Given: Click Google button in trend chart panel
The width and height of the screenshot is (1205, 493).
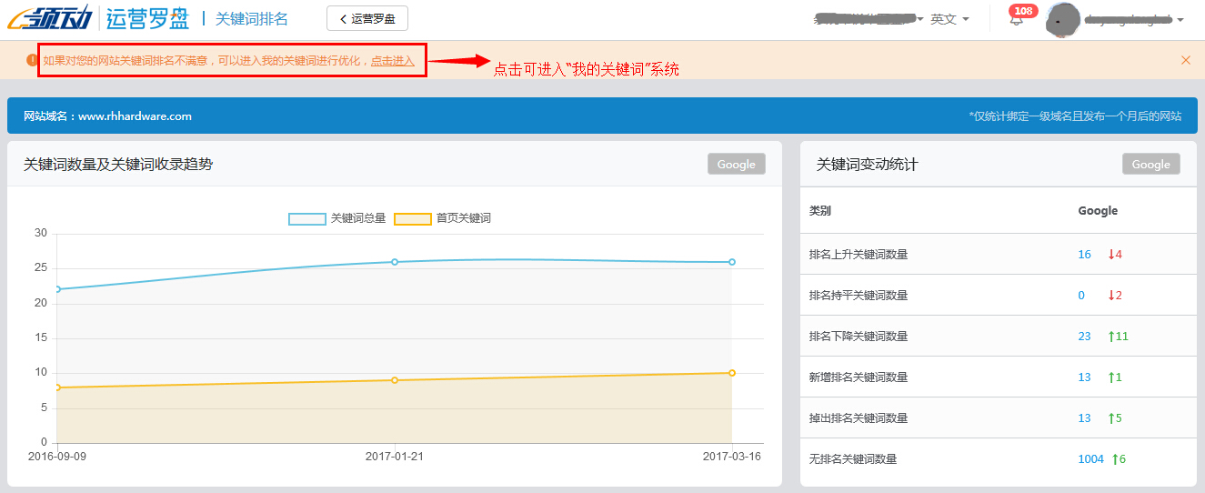Looking at the screenshot, I should (x=736, y=164).
